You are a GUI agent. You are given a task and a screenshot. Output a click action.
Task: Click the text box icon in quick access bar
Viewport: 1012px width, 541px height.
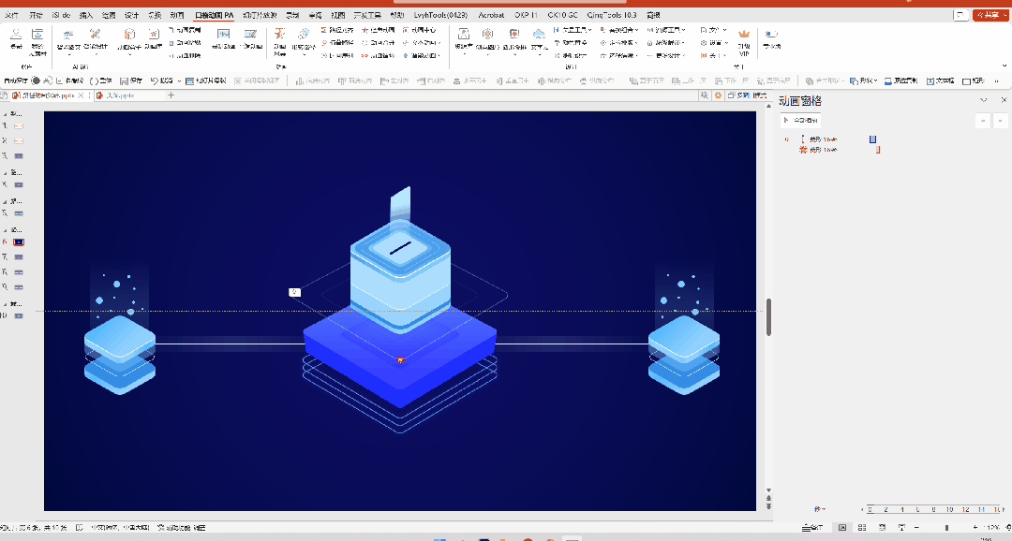930,81
